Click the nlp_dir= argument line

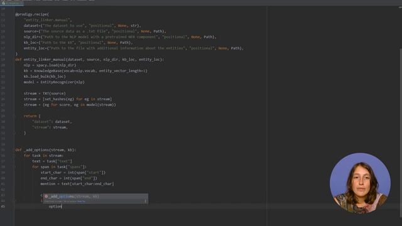click(120, 37)
